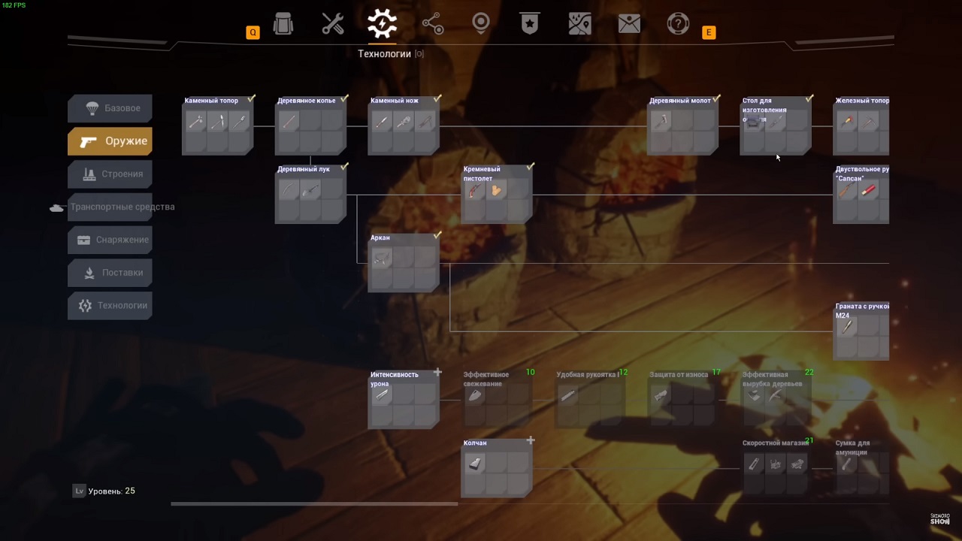Viewport: 962px width, 541px height.
Task: Expand the Колчан node plus sign
Action: 531,440
